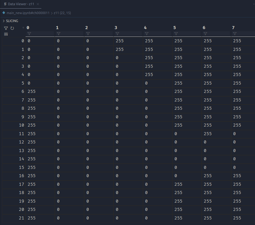255x225 pixels.
Task: Click cell 0 in row 8, column 2
Action: tap(88, 109)
